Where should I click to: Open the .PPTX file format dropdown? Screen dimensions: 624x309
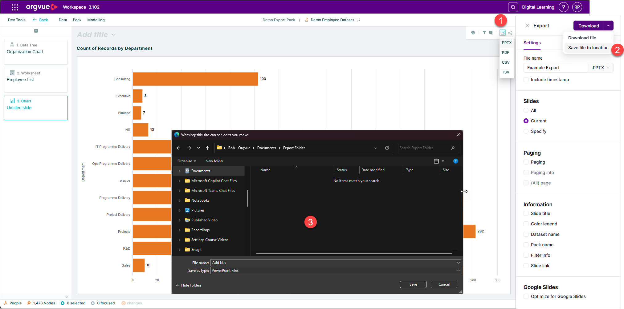[x=601, y=68]
